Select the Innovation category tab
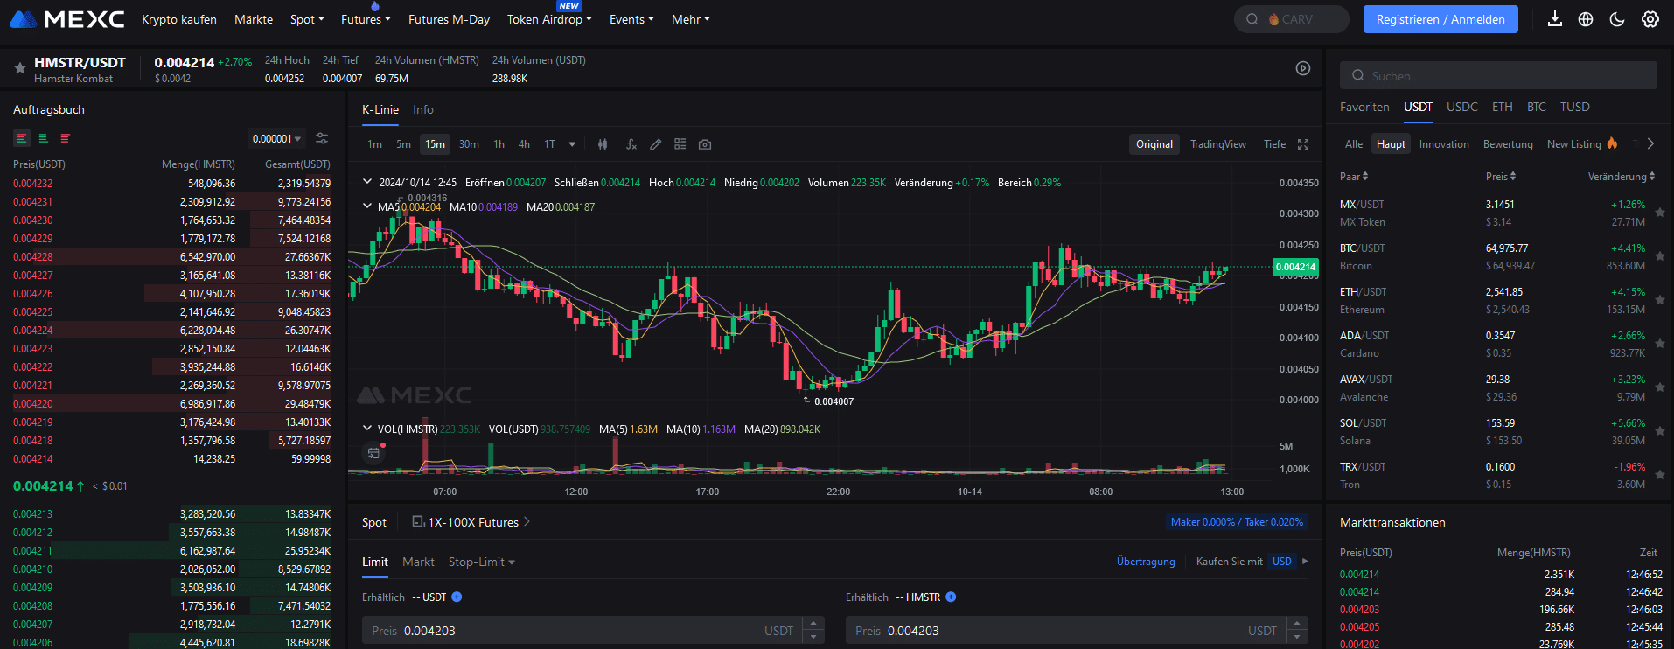 [x=1444, y=144]
